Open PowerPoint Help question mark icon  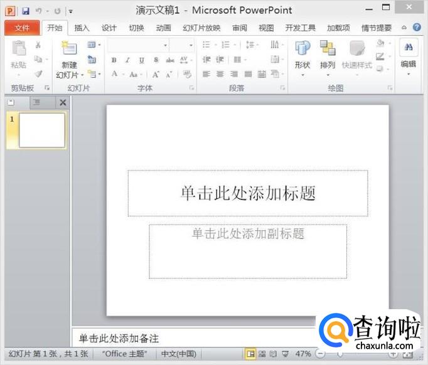[x=417, y=27]
